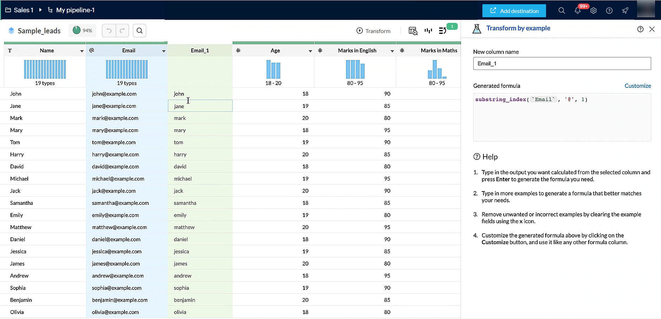Image resolution: width=661 pixels, height=319 pixels.
Task: Click the rocket icon in header
Action: pyautogui.click(x=625, y=11)
